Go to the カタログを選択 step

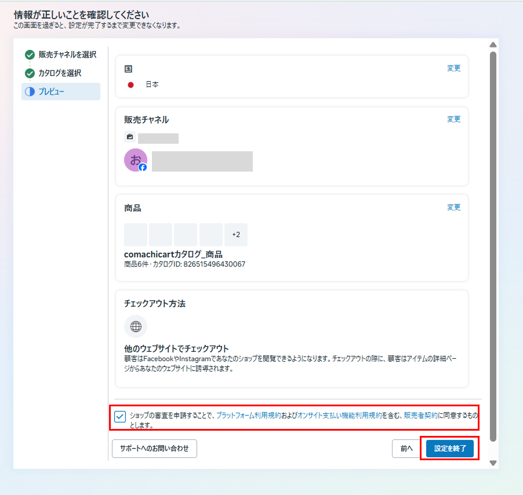pos(60,74)
